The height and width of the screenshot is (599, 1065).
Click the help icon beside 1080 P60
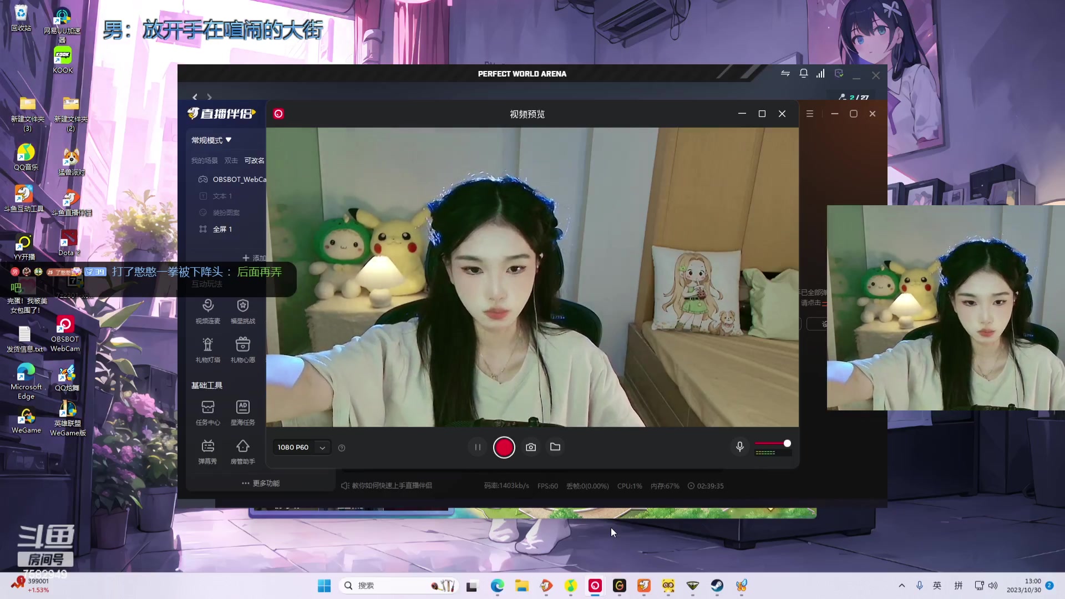point(342,448)
